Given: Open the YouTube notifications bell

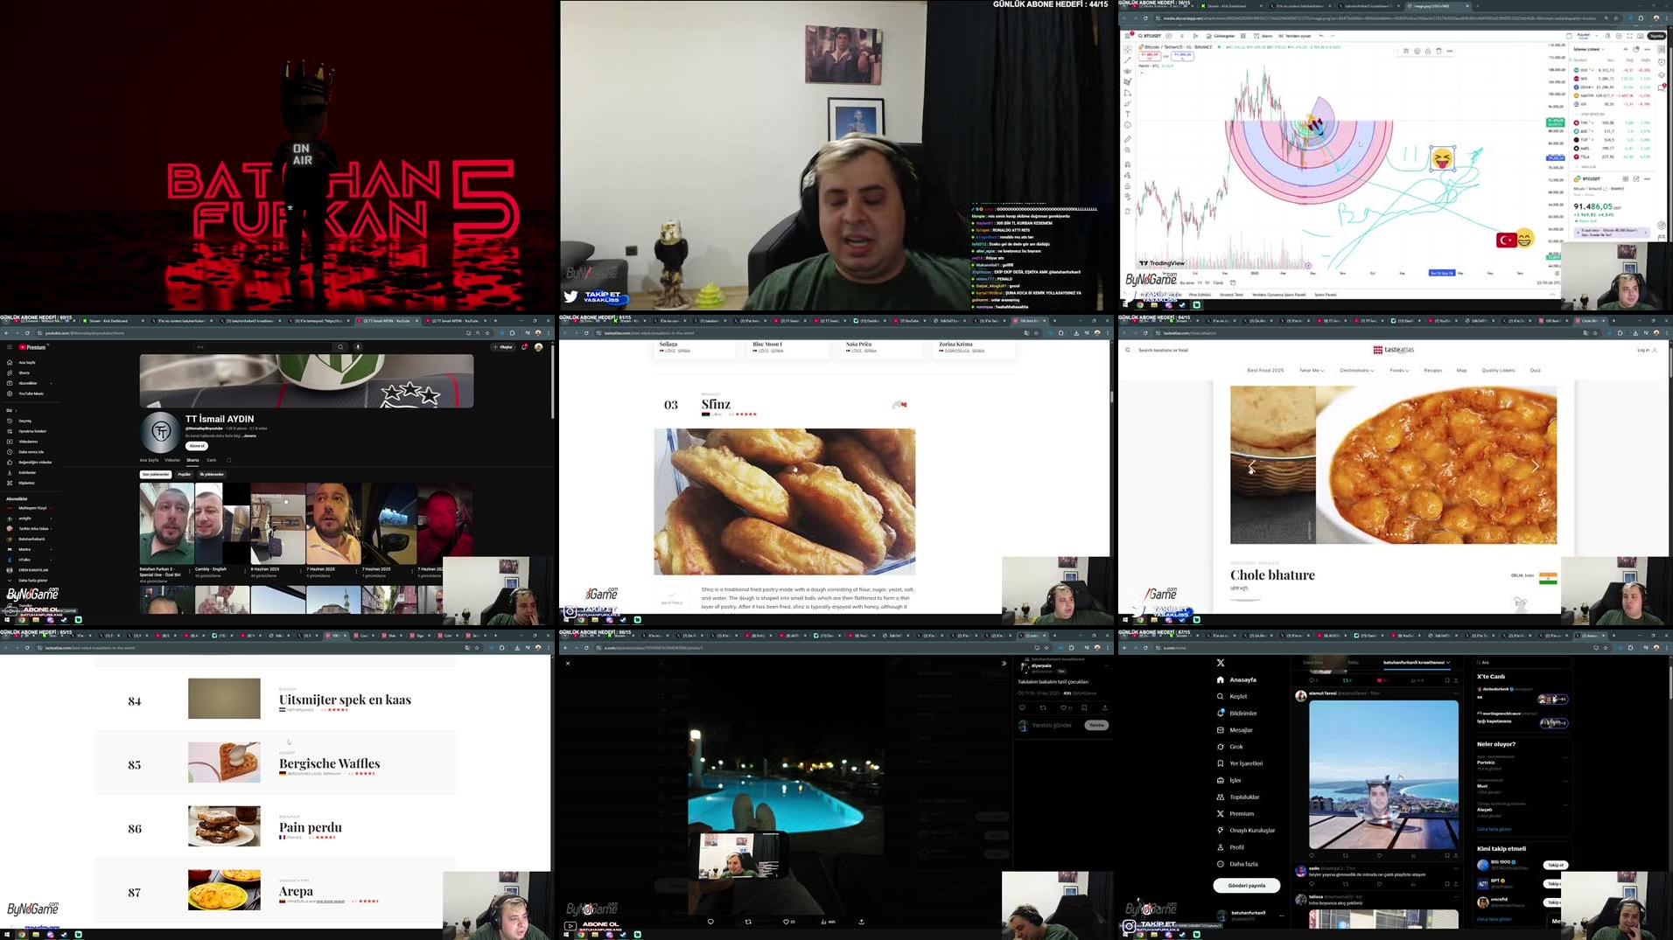Looking at the screenshot, I should (524, 347).
